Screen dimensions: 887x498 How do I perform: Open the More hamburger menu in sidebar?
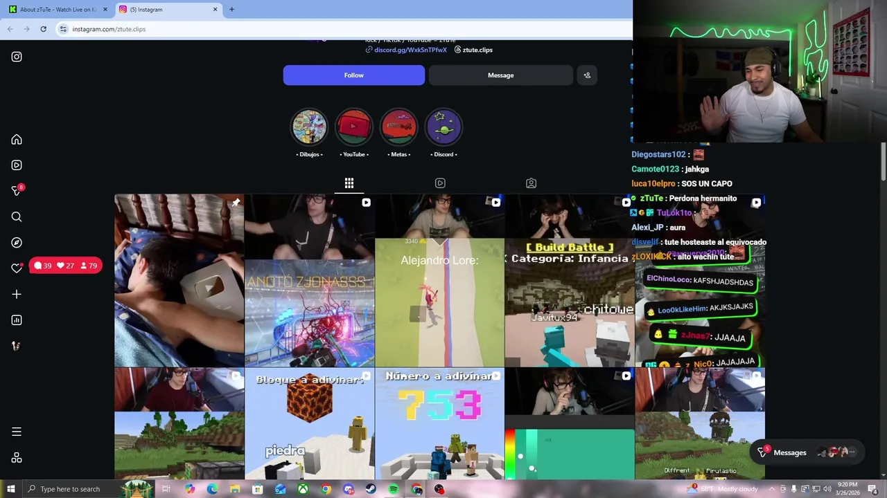coord(17,432)
